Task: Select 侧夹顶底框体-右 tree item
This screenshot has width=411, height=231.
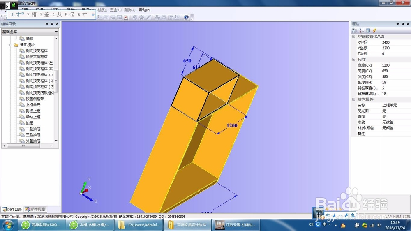Action: [39, 69]
